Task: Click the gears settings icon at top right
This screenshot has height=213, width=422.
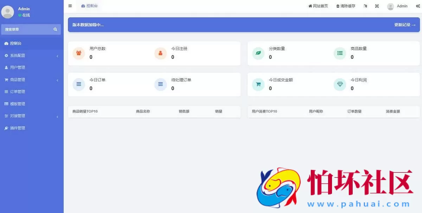Action: tap(417, 6)
